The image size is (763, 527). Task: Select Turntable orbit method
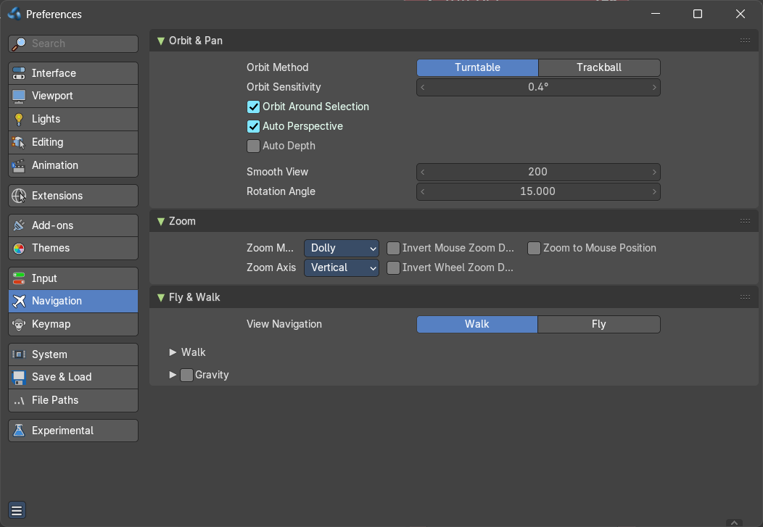[x=477, y=67]
